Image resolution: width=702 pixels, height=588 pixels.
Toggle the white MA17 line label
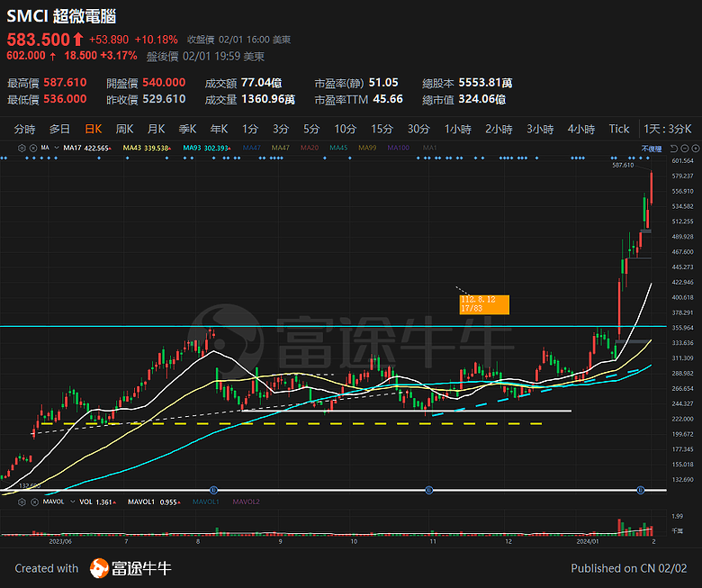pos(87,148)
